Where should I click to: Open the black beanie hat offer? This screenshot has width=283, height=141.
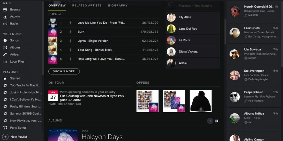(201, 101)
